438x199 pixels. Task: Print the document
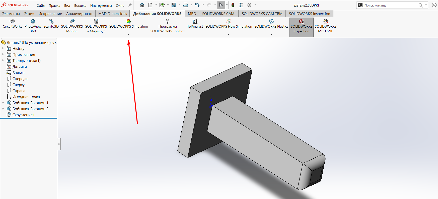tap(186, 5)
